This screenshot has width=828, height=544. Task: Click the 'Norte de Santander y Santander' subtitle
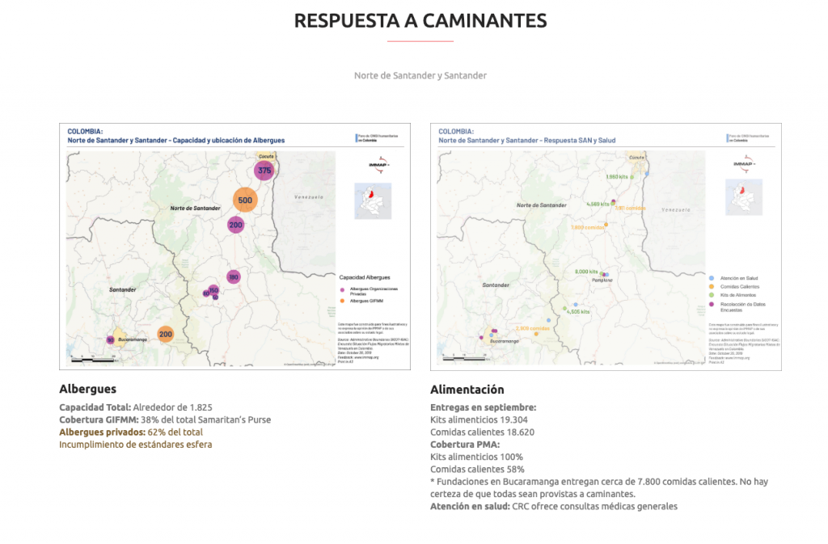tap(420, 75)
